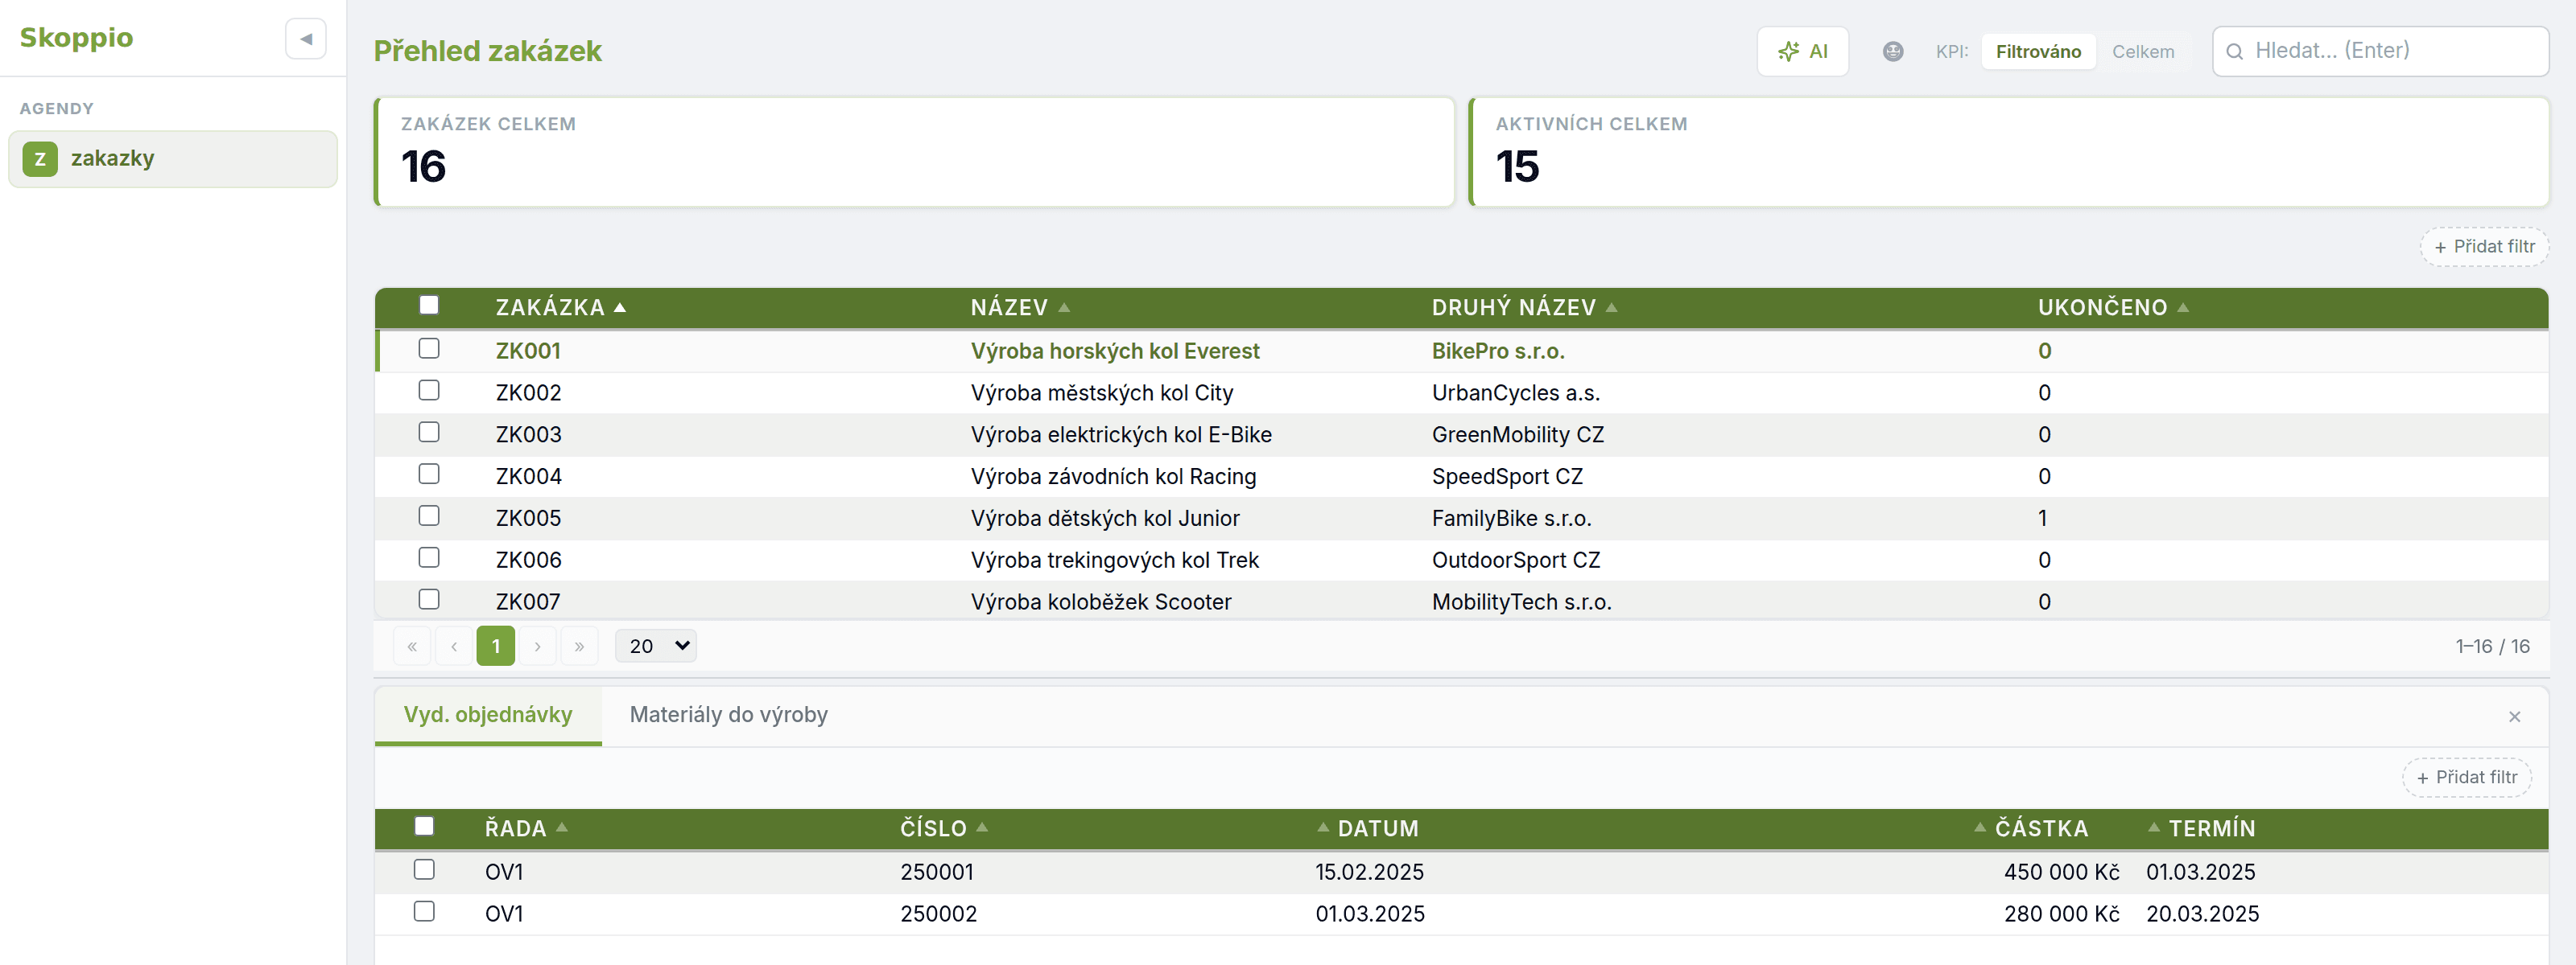2576x965 pixels.
Task: Add a filter to the main table
Action: [2484, 247]
